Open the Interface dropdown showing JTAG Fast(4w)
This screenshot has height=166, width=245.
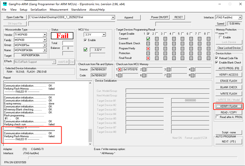pos(240,17)
